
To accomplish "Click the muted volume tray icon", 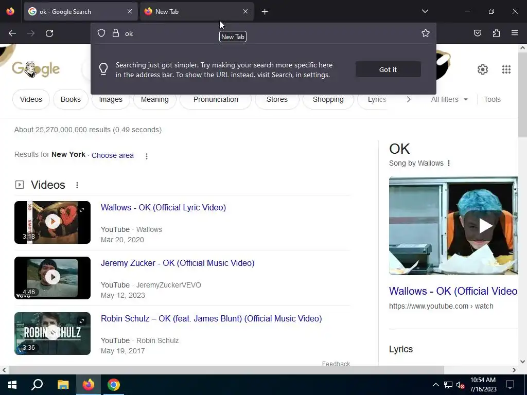I will [461, 385].
